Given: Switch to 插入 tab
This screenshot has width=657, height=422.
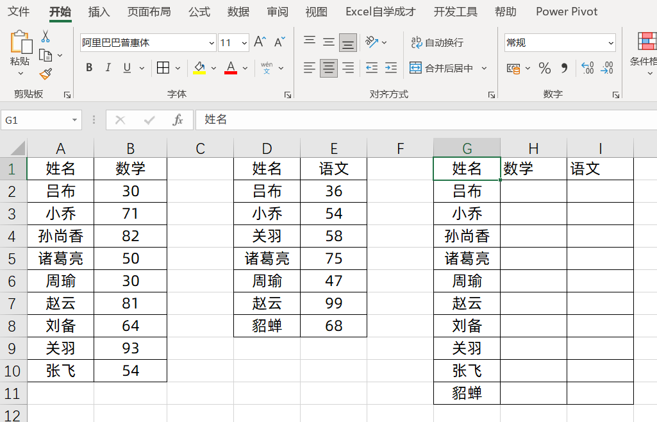Looking at the screenshot, I should pos(99,12).
